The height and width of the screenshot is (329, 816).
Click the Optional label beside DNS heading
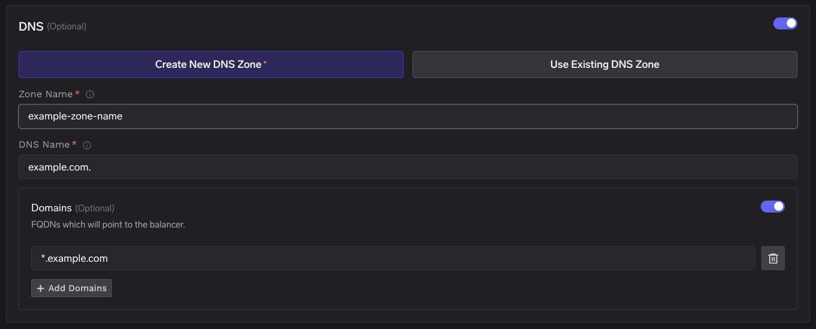point(67,26)
